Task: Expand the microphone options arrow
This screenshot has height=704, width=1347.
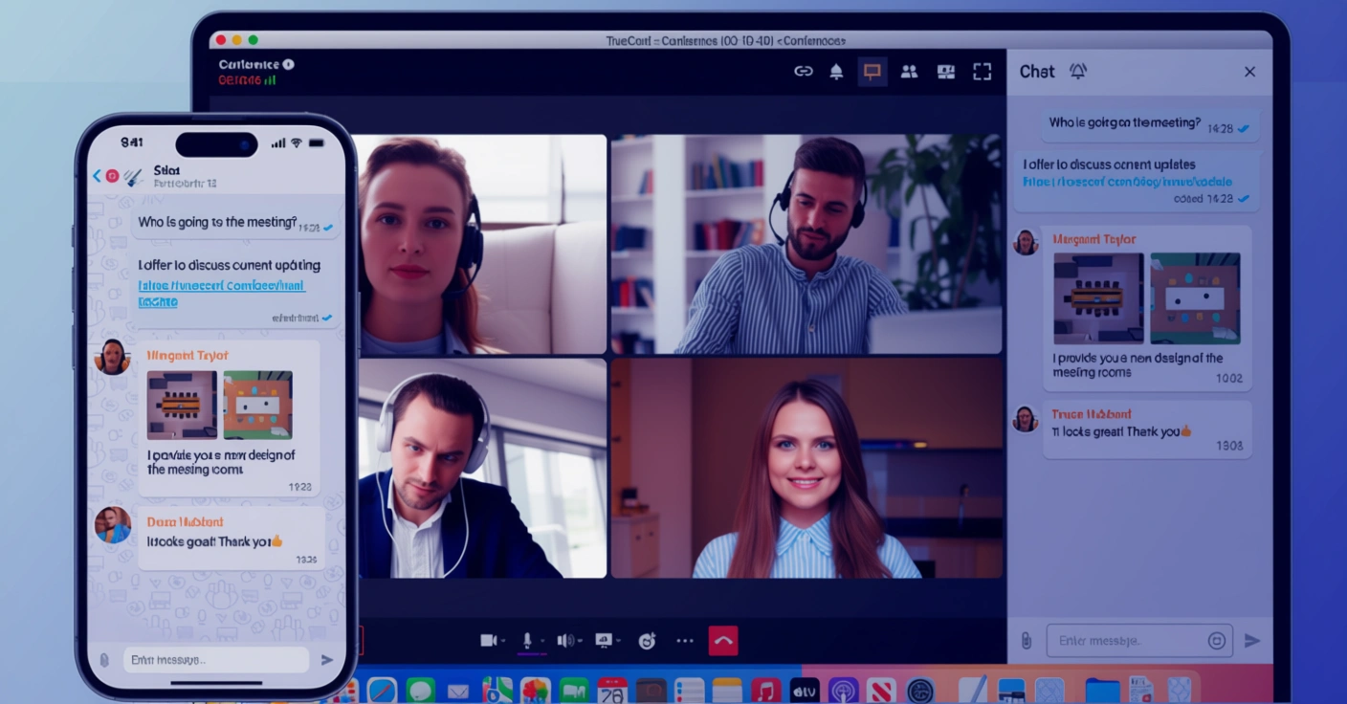Action: tap(541, 642)
